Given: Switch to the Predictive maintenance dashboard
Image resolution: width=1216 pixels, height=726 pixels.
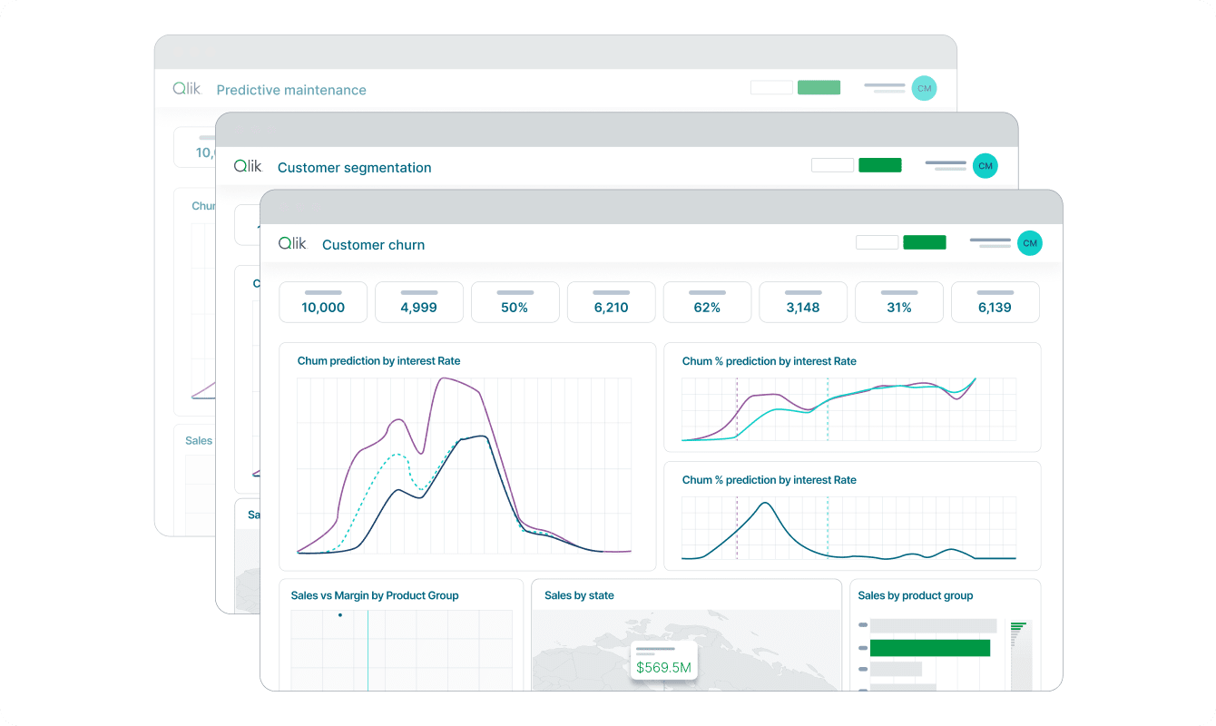Looking at the screenshot, I should point(290,90).
